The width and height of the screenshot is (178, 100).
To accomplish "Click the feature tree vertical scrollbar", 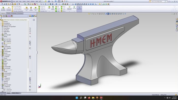I will 28,44.
